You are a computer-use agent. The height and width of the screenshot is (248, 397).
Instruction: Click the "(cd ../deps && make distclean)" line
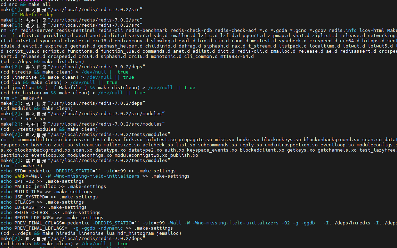point(42,61)
